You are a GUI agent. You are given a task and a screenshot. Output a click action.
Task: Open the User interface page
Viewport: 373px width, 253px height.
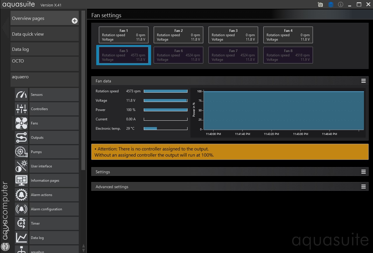(x=54, y=166)
